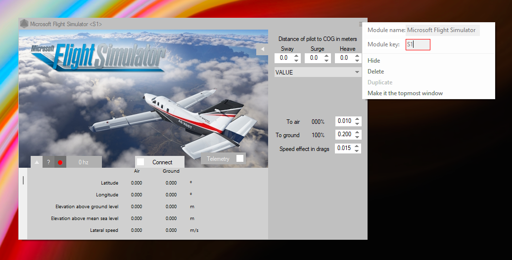The width and height of the screenshot is (512, 260).
Task: Choose Delete from the module menu
Action: [375, 72]
